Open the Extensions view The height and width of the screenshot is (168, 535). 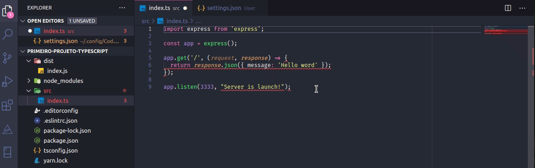pyautogui.click(x=8, y=106)
